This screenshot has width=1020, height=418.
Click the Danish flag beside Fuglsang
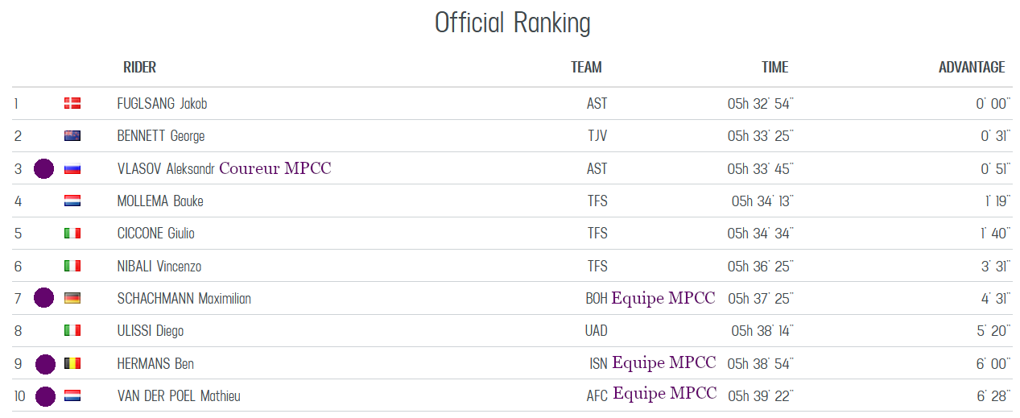tap(72, 103)
